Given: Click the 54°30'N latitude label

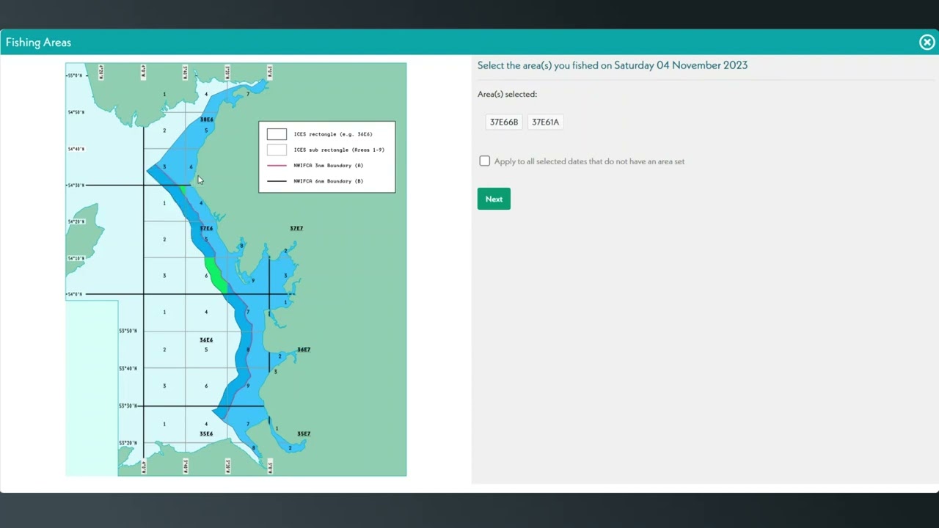Looking at the screenshot, I should click(76, 186).
